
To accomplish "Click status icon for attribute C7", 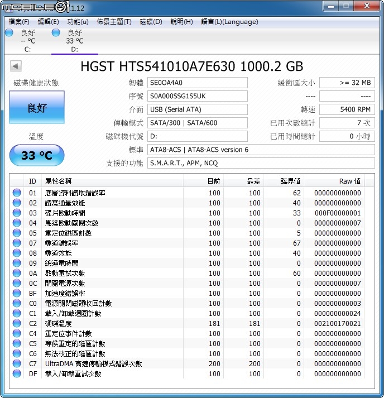I will coord(17,363).
